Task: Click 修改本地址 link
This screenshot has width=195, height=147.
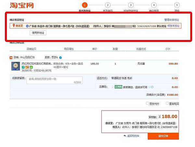Action: [x=173, y=26]
